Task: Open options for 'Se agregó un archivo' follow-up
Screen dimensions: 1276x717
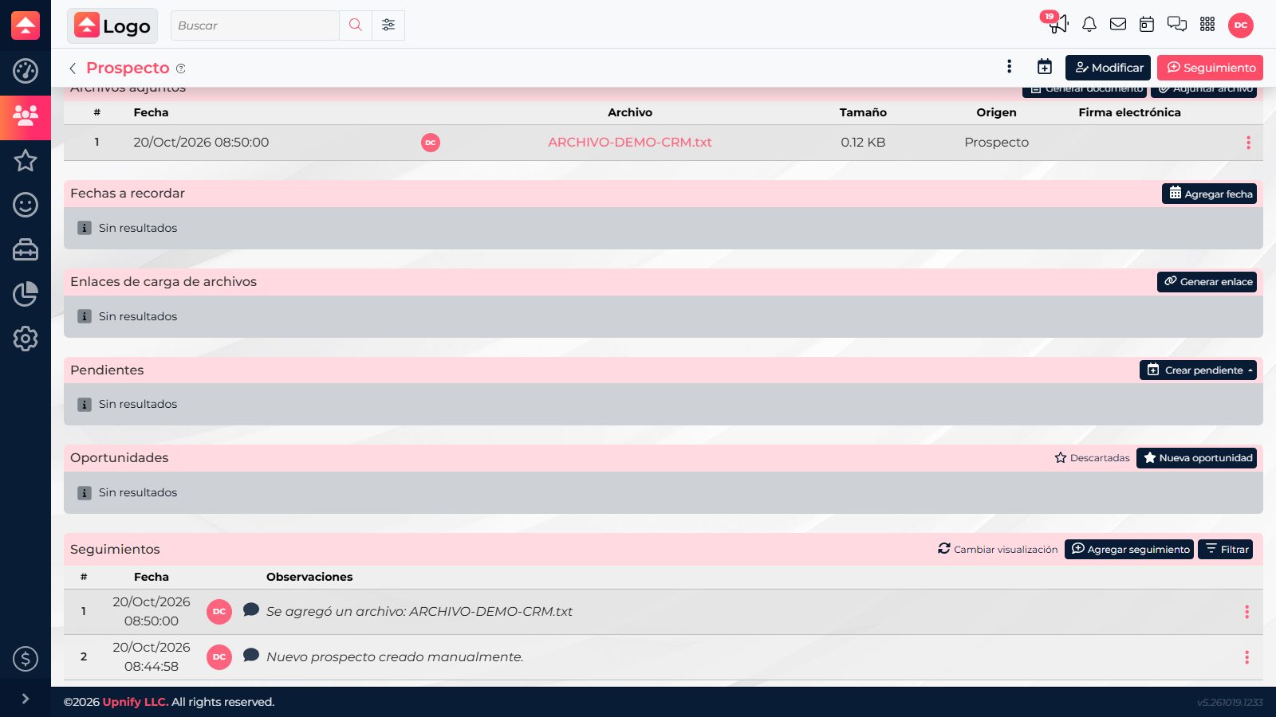Action: coord(1246,612)
